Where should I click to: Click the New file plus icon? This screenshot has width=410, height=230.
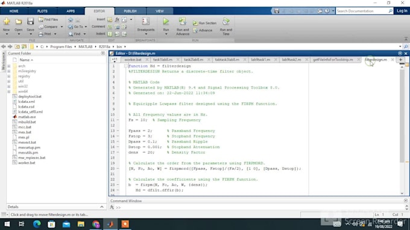[x=7, y=22]
